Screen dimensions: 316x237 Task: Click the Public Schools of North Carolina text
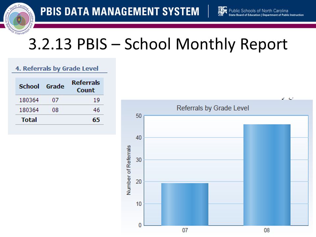258,11
